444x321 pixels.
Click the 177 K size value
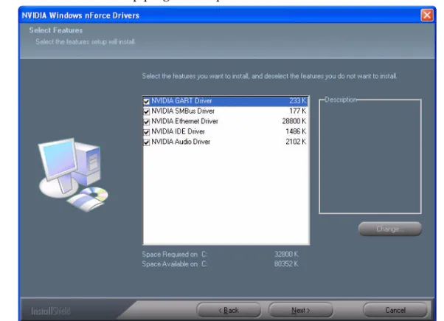tap(298, 111)
